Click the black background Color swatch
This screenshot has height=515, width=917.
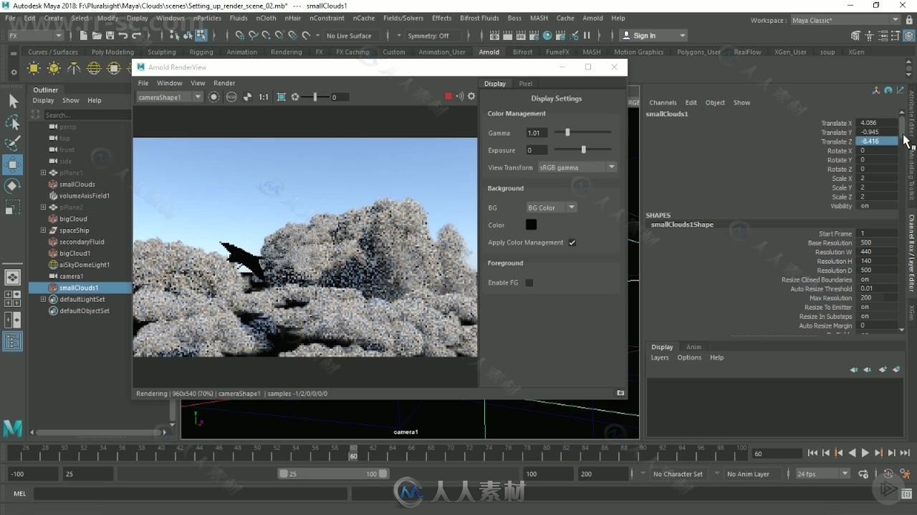(531, 225)
